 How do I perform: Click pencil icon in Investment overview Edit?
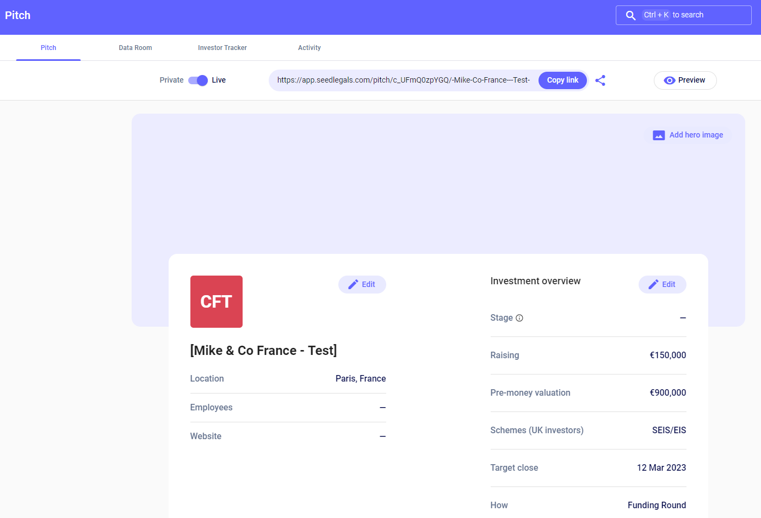click(653, 284)
